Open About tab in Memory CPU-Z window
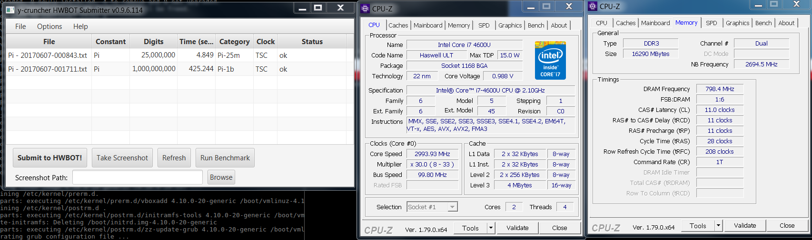Screen dimensions: 812x240 click(786, 23)
